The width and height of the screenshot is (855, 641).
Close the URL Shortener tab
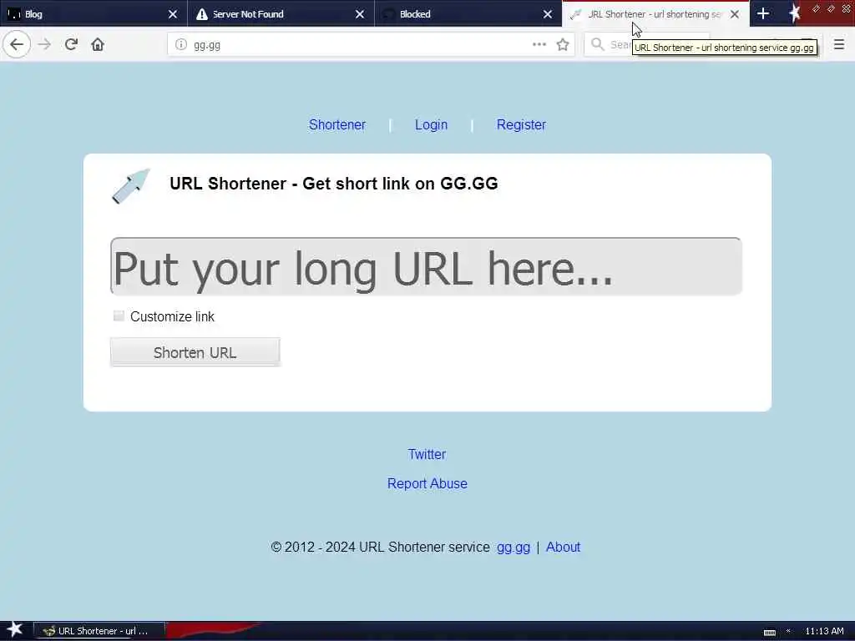click(735, 14)
